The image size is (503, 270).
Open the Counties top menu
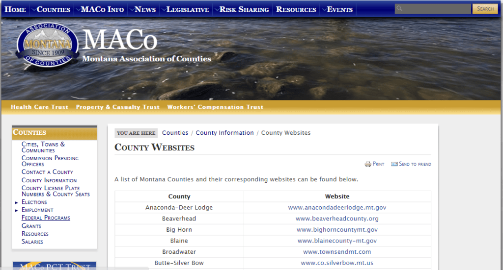[x=53, y=10]
